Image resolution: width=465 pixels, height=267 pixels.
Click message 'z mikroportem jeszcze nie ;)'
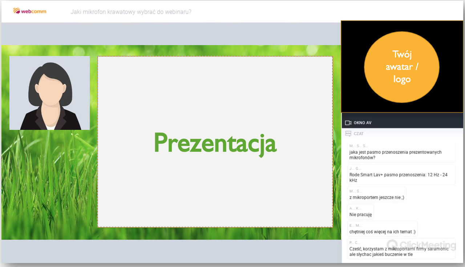click(x=376, y=198)
